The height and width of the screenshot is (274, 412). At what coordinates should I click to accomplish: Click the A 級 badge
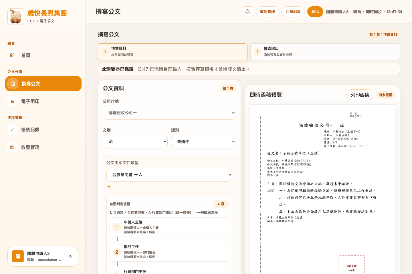click(221, 204)
